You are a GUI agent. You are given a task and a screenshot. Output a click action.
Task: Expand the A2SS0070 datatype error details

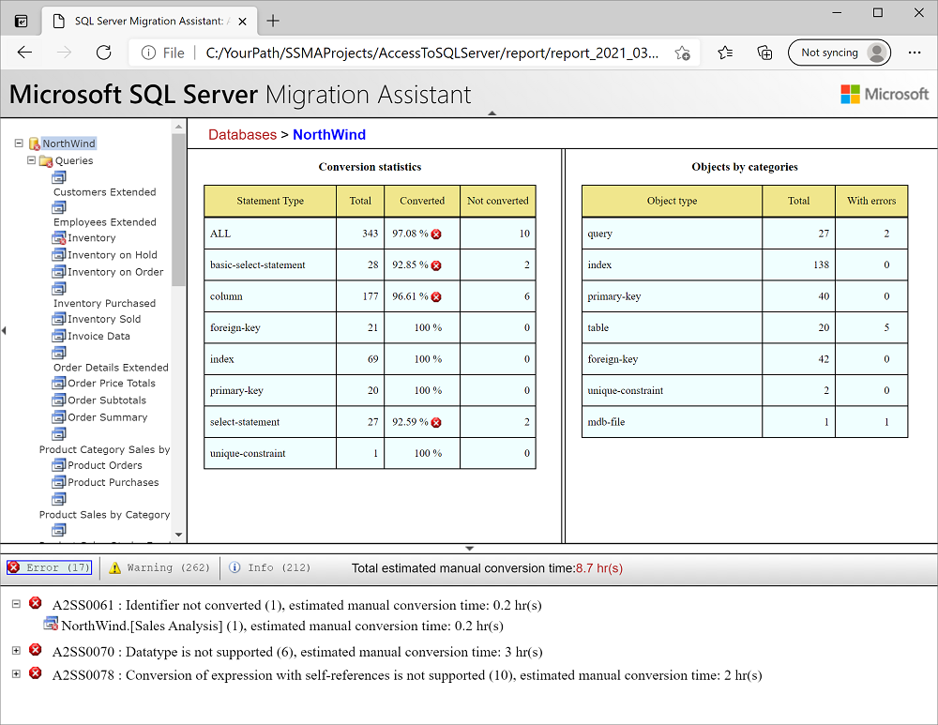[15, 649]
